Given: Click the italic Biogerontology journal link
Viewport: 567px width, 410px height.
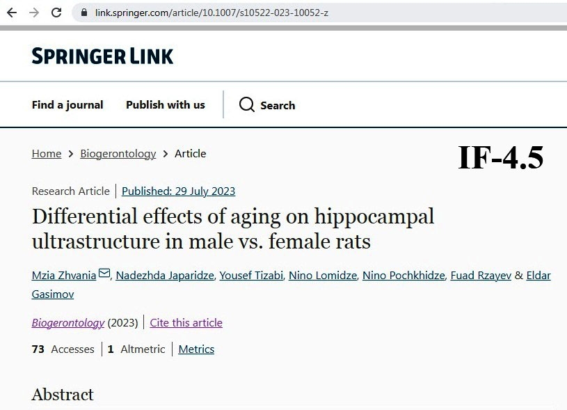Looking at the screenshot, I should pyautogui.click(x=68, y=323).
